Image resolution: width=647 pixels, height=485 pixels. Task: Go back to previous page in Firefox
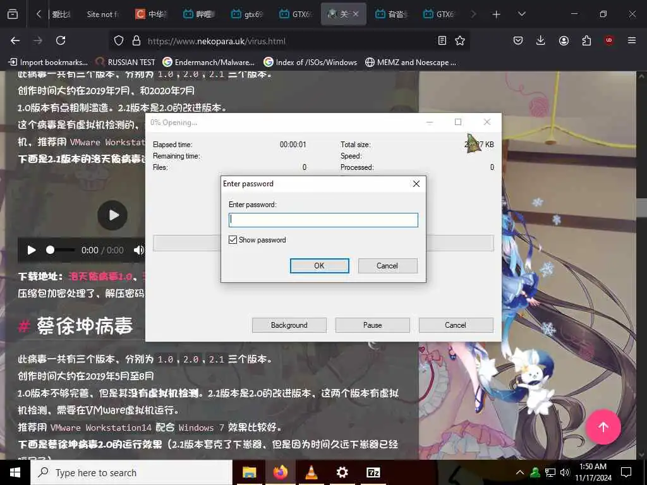tap(15, 40)
